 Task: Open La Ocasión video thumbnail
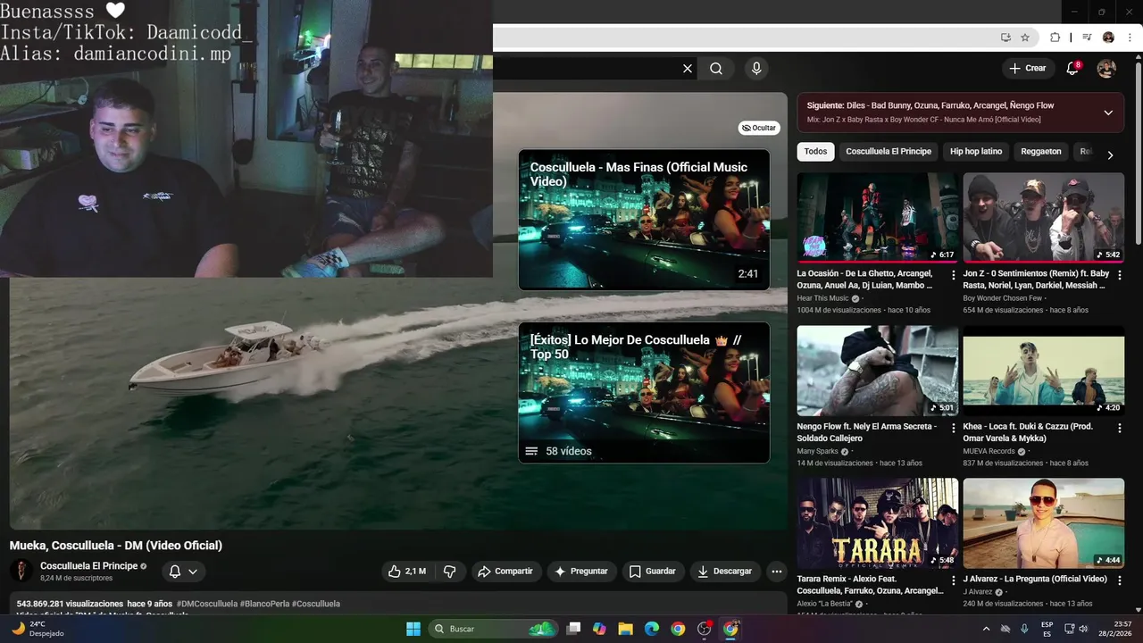[878, 217]
